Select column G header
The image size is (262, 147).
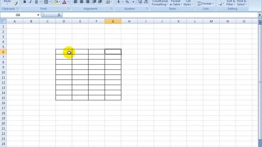click(x=113, y=21)
